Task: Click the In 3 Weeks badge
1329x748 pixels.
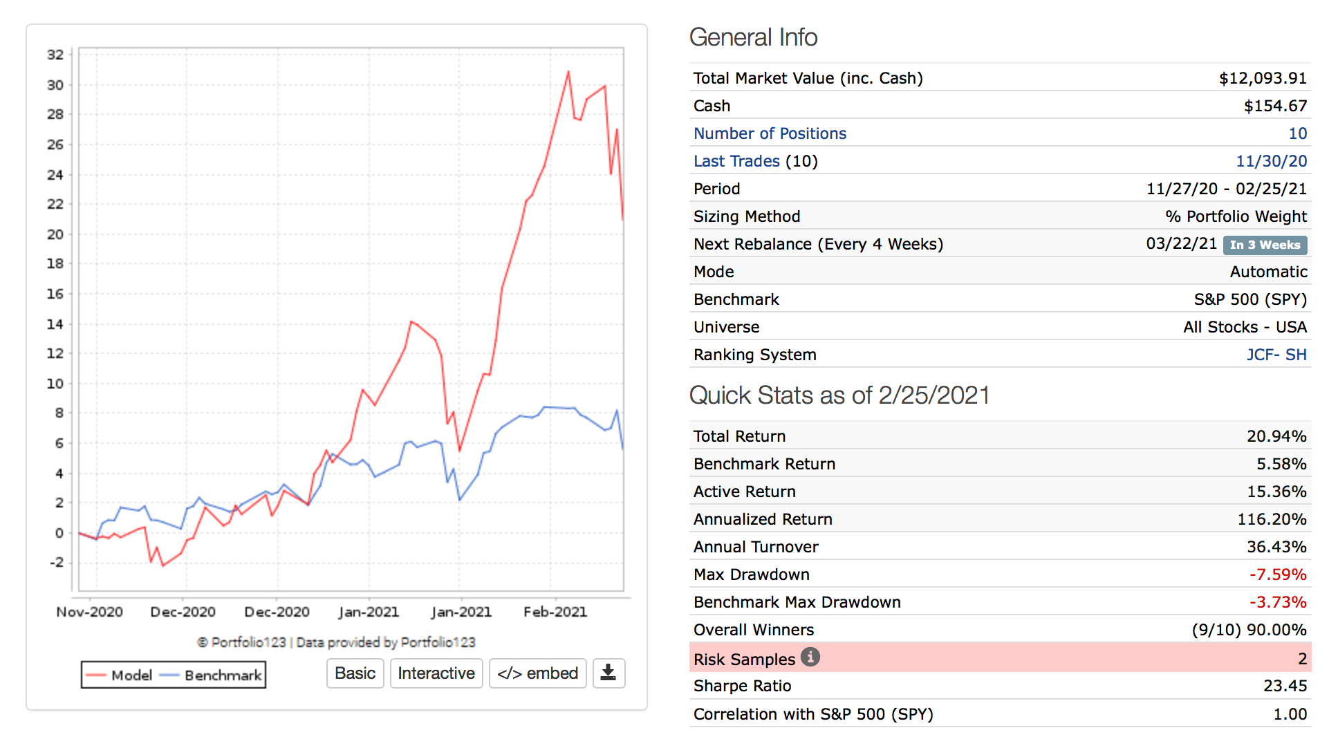Action: point(1264,245)
